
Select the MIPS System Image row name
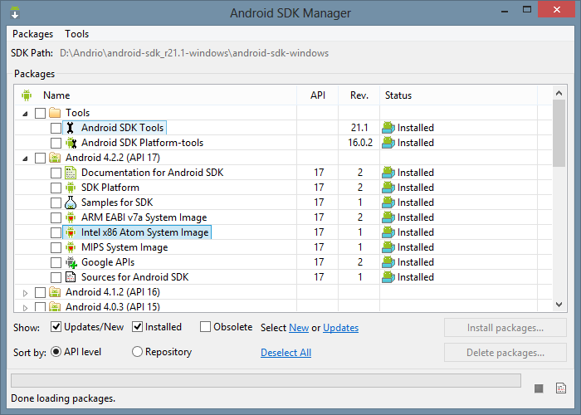pos(124,247)
